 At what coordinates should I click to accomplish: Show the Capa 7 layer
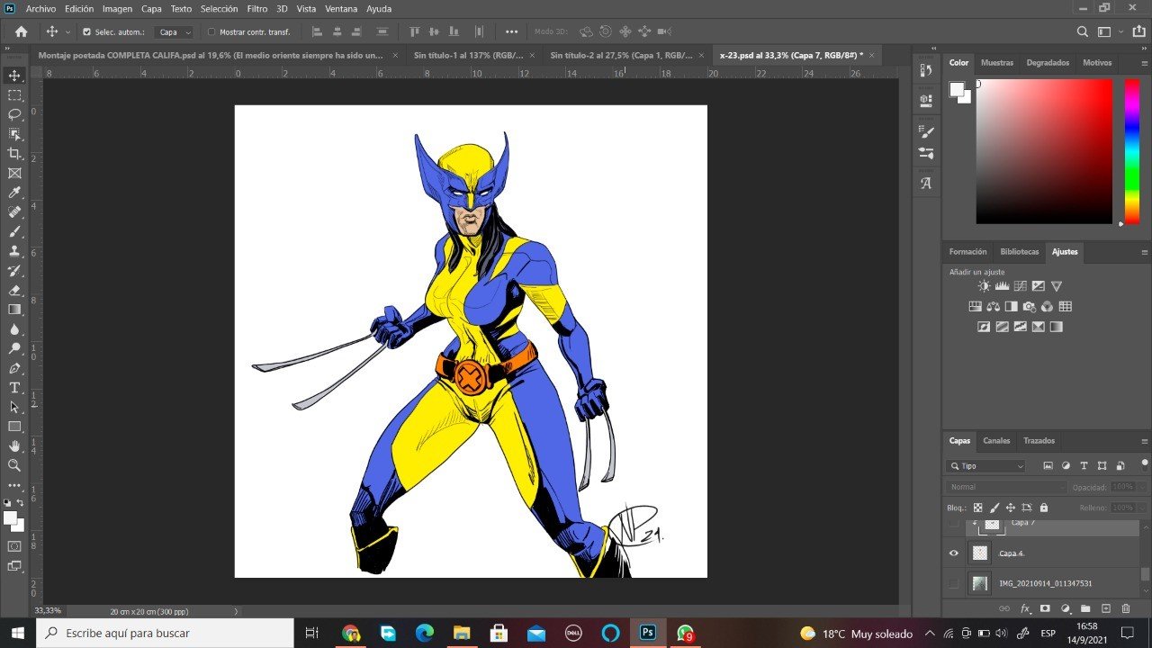point(954,523)
